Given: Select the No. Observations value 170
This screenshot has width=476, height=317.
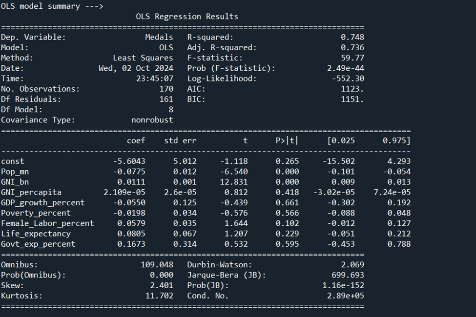Looking at the screenshot, I should coord(166,89).
